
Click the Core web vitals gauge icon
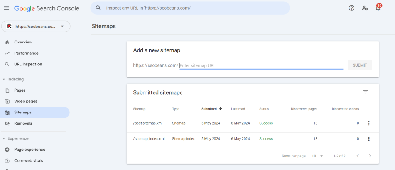point(7,161)
